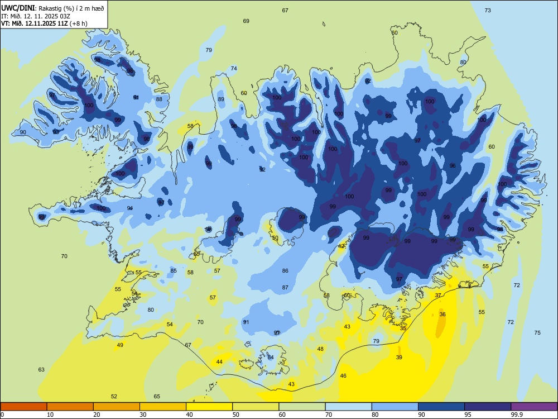Click the humidity value 74 on the map

[234, 68]
